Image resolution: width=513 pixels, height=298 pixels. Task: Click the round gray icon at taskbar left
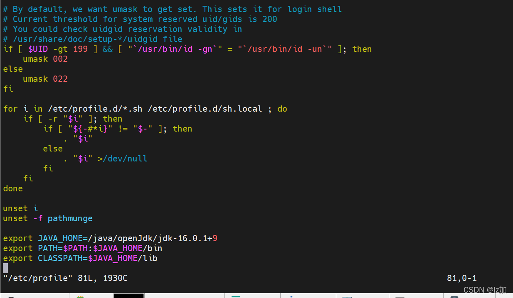pyautogui.click(x=10, y=296)
